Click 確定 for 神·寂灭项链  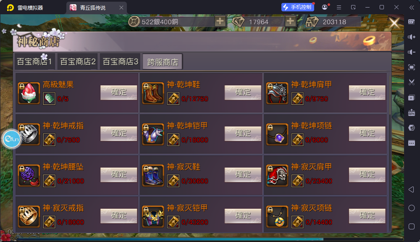[367, 216]
